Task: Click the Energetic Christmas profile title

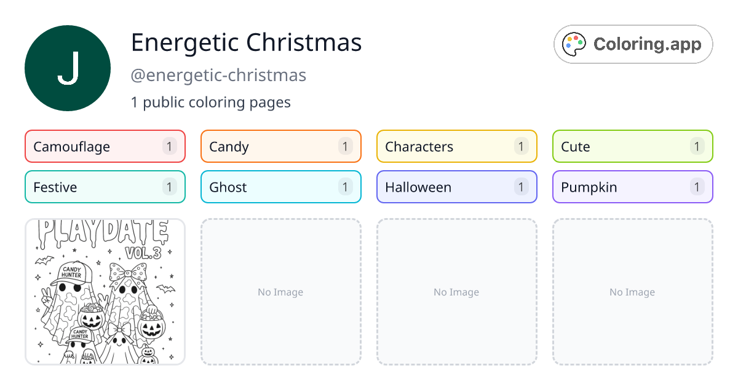Action: pyautogui.click(x=247, y=42)
